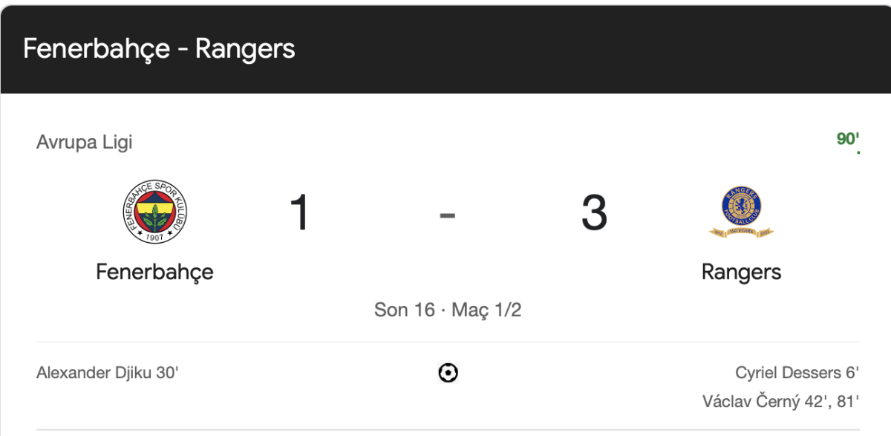
Task: Click Rangers' score of 3
Action: [594, 212]
